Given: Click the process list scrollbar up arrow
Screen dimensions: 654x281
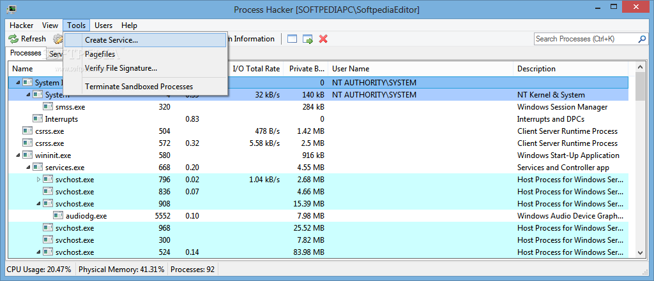Looking at the screenshot, I should coord(640,67).
